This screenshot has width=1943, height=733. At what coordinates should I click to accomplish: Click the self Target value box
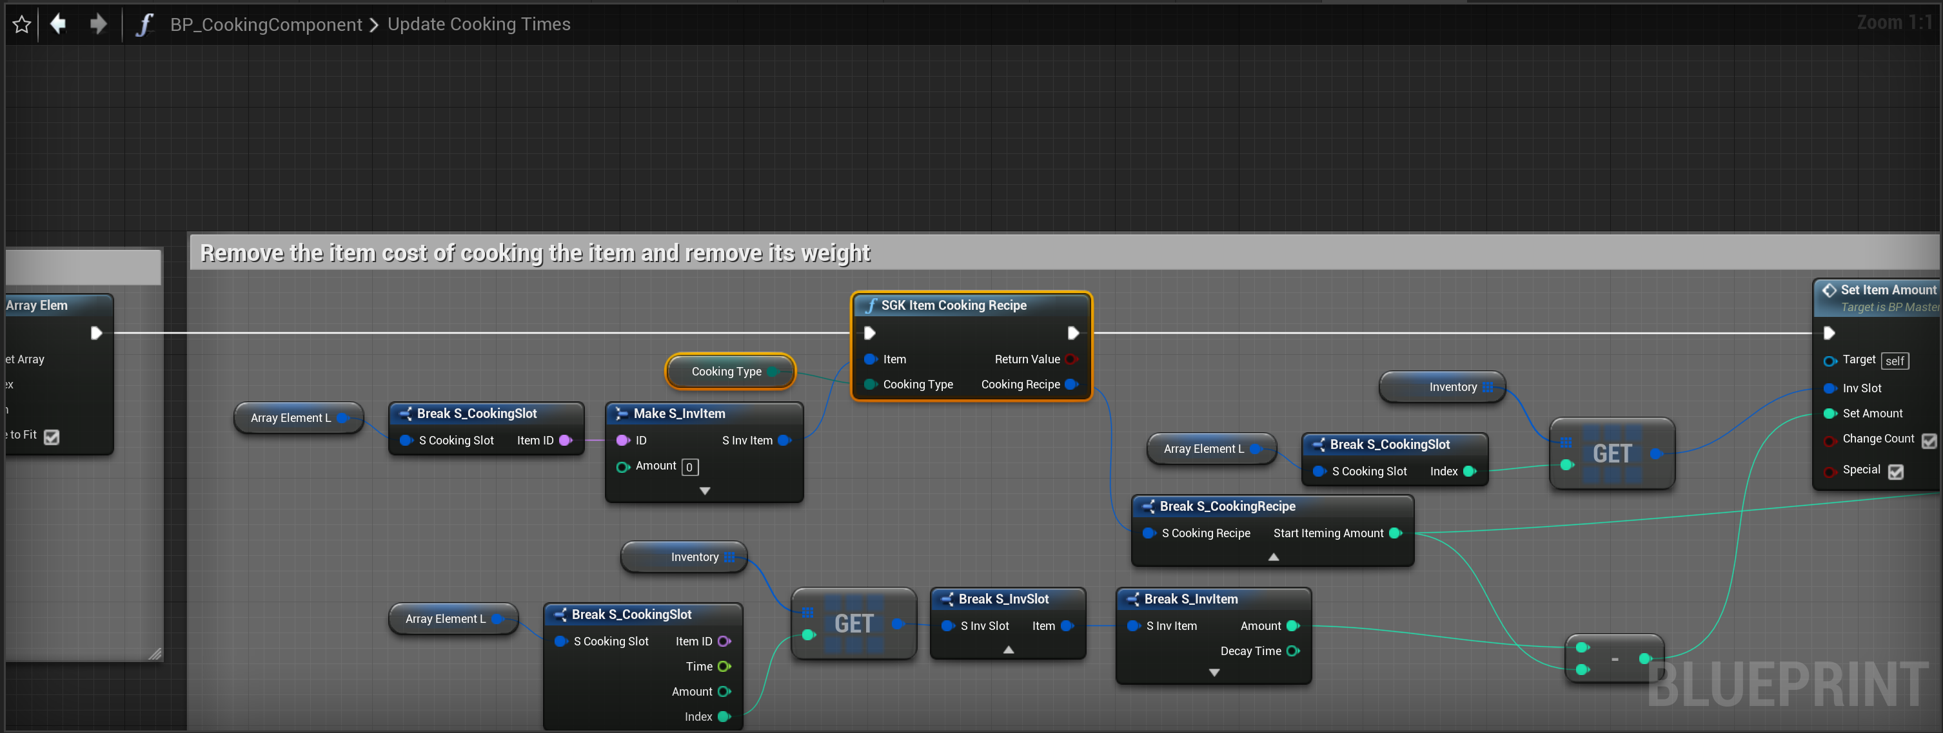coord(1895,361)
